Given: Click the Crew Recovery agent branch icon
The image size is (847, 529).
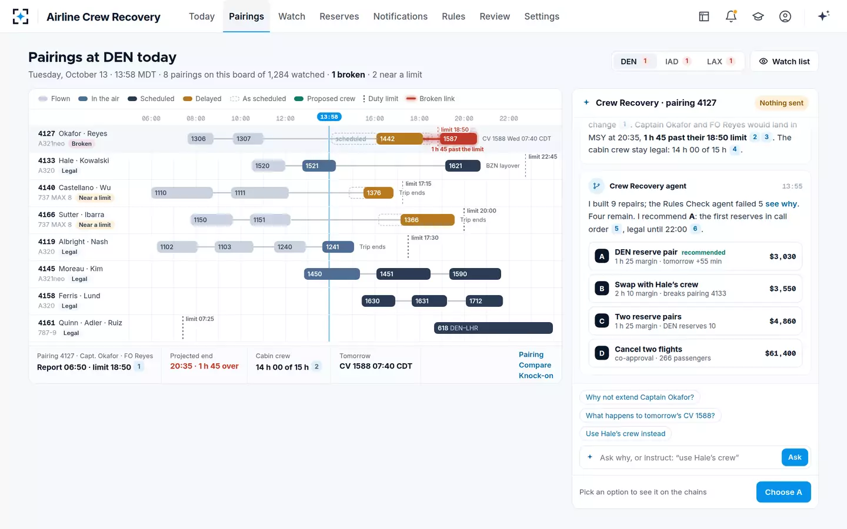Looking at the screenshot, I should [x=596, y=186].
